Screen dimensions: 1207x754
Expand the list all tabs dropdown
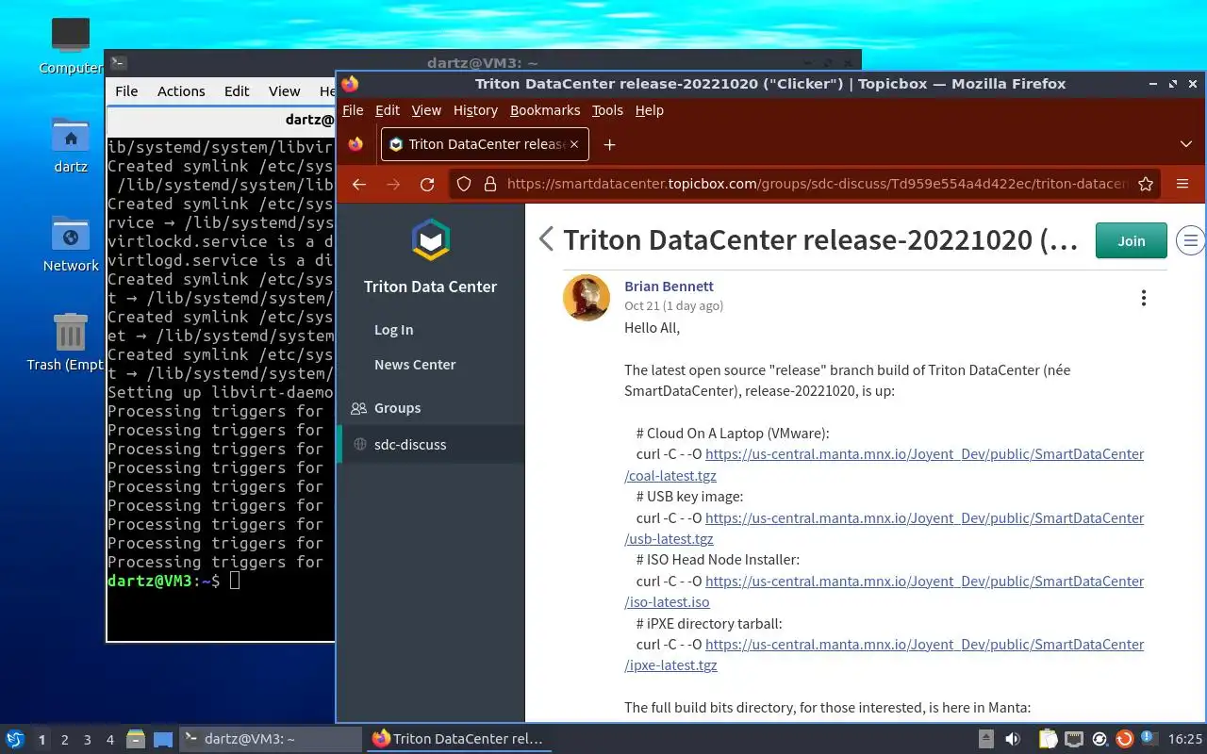click(x=1186, y=144)
